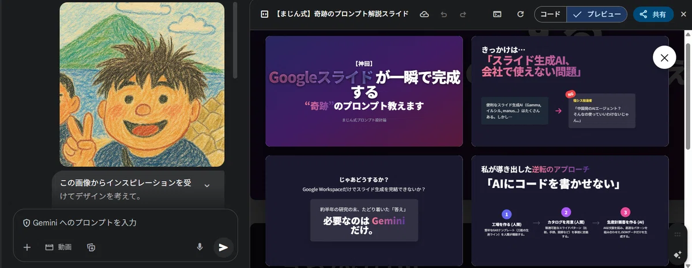Click the sparkle AI edit icon at the bottom right

tap(678, 254)
